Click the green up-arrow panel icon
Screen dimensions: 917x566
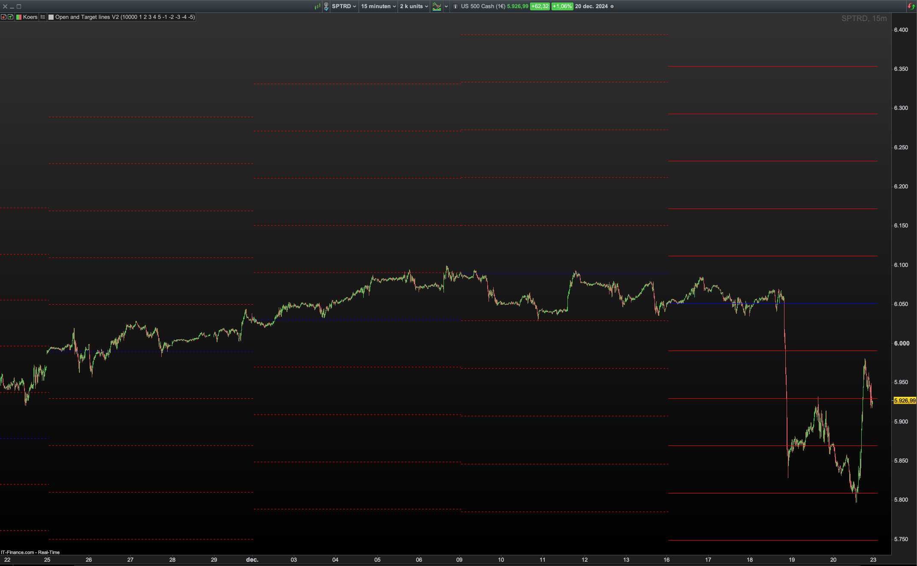10,17
